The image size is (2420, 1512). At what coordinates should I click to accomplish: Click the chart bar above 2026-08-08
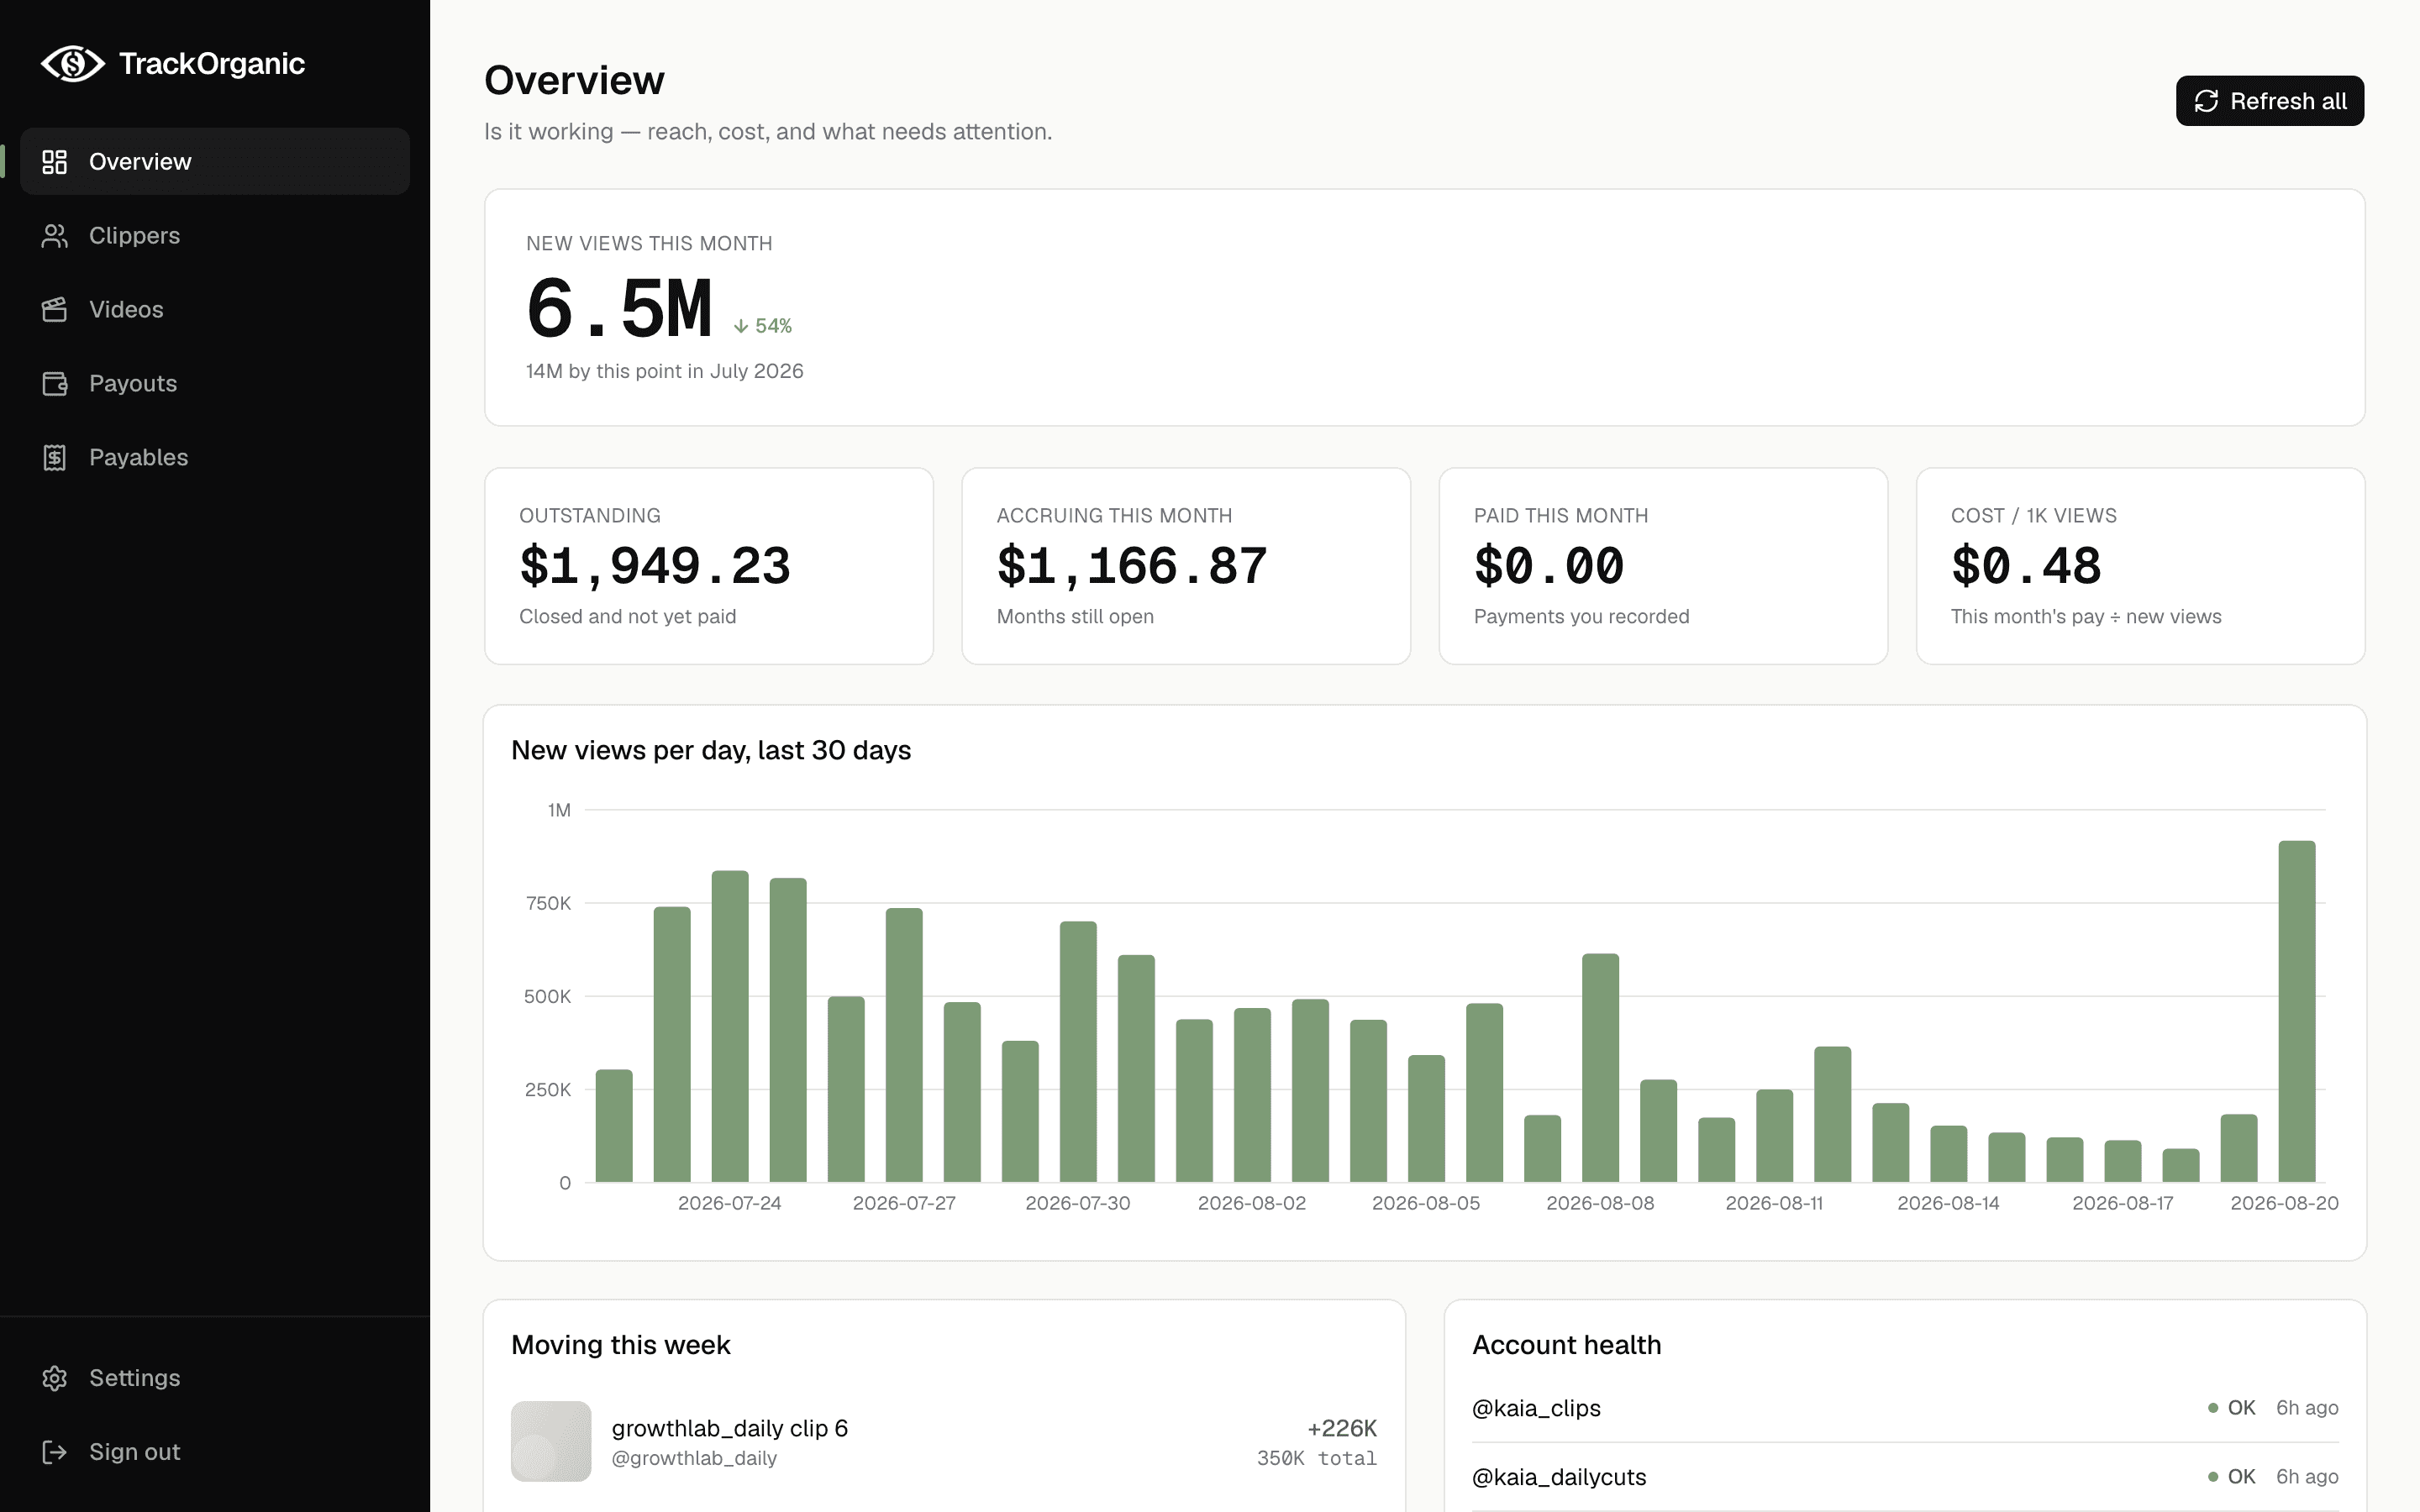[1600, 1068]
